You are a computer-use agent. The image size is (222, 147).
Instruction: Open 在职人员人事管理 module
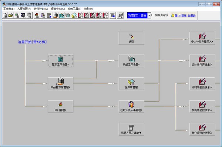(131, 106)
